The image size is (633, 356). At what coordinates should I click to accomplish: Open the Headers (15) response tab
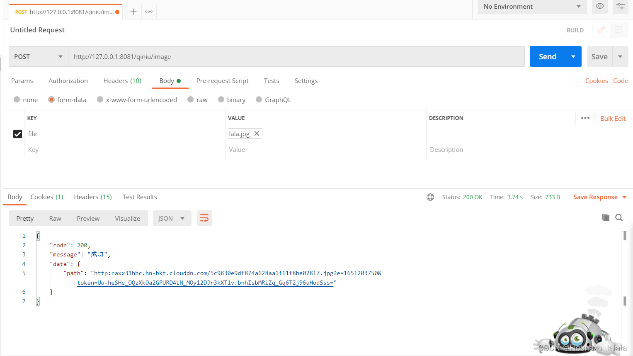tap(92, 197)
